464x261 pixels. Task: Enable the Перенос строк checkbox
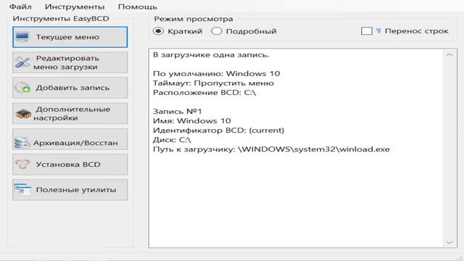367,30
